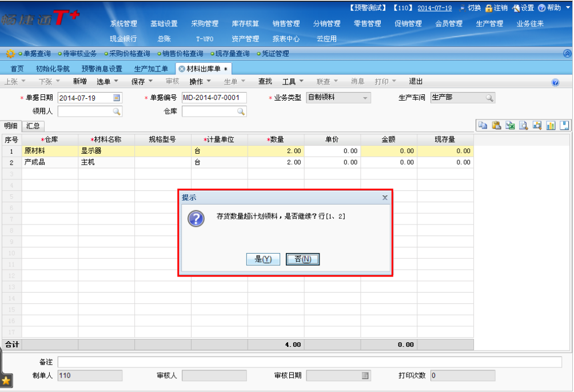
Task: Click the 单据编号 input field
Action: (x=214, y=98)
